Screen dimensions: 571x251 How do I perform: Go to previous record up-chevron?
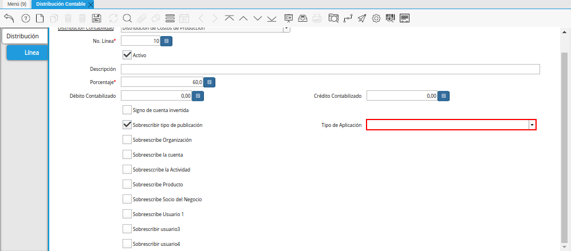(243, 18)
